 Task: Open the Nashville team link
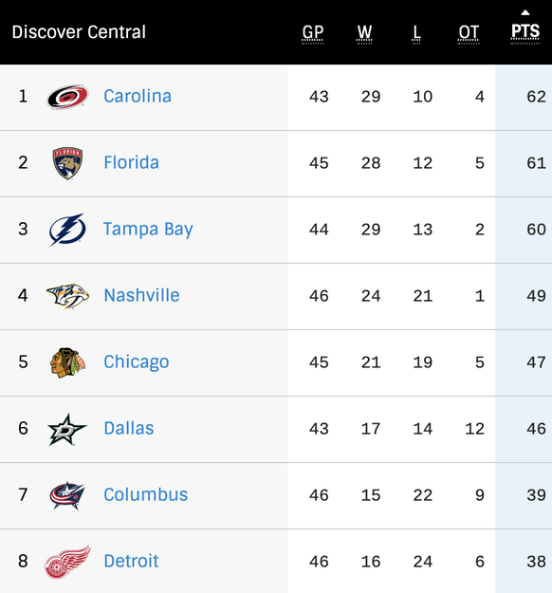141,295
